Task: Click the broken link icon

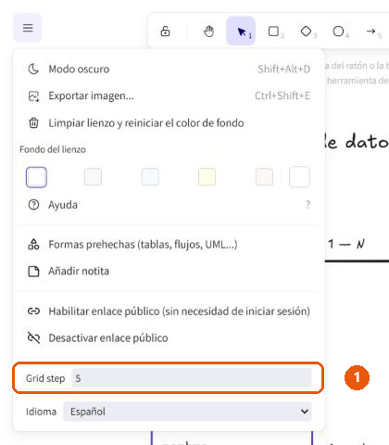Action: point(33,337)
